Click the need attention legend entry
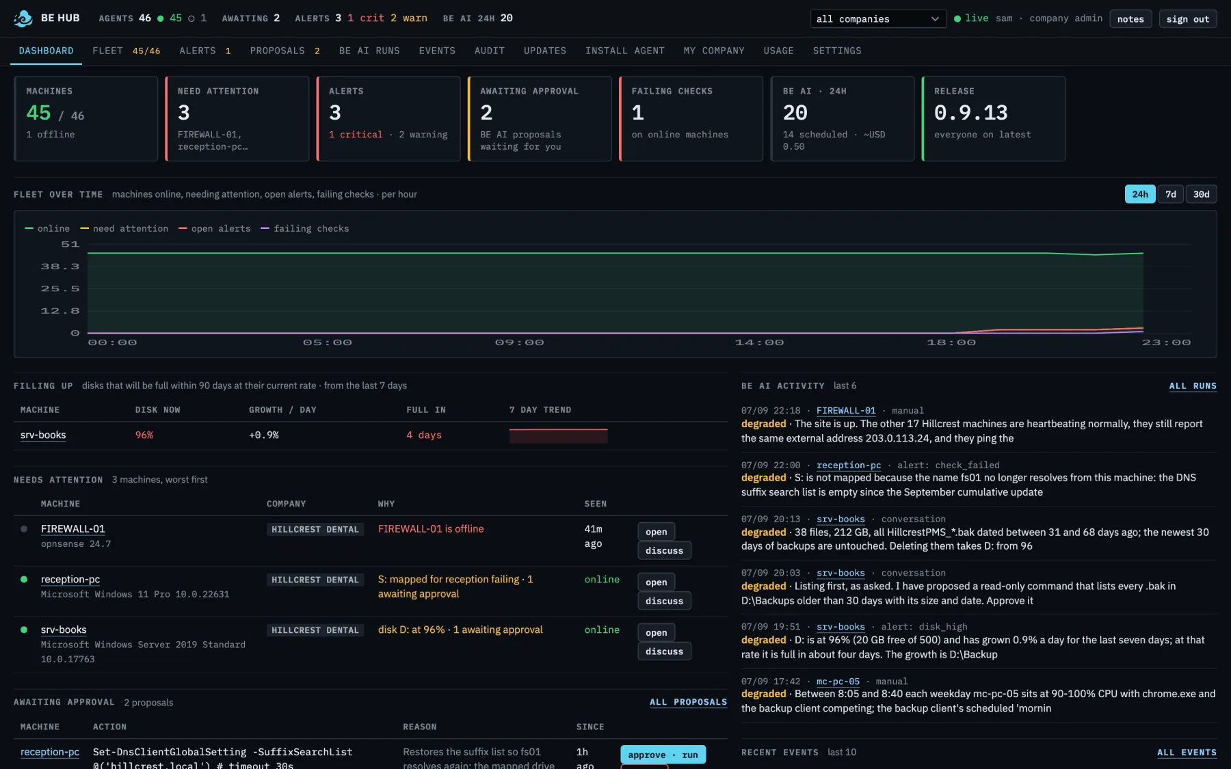 (124, 228)
